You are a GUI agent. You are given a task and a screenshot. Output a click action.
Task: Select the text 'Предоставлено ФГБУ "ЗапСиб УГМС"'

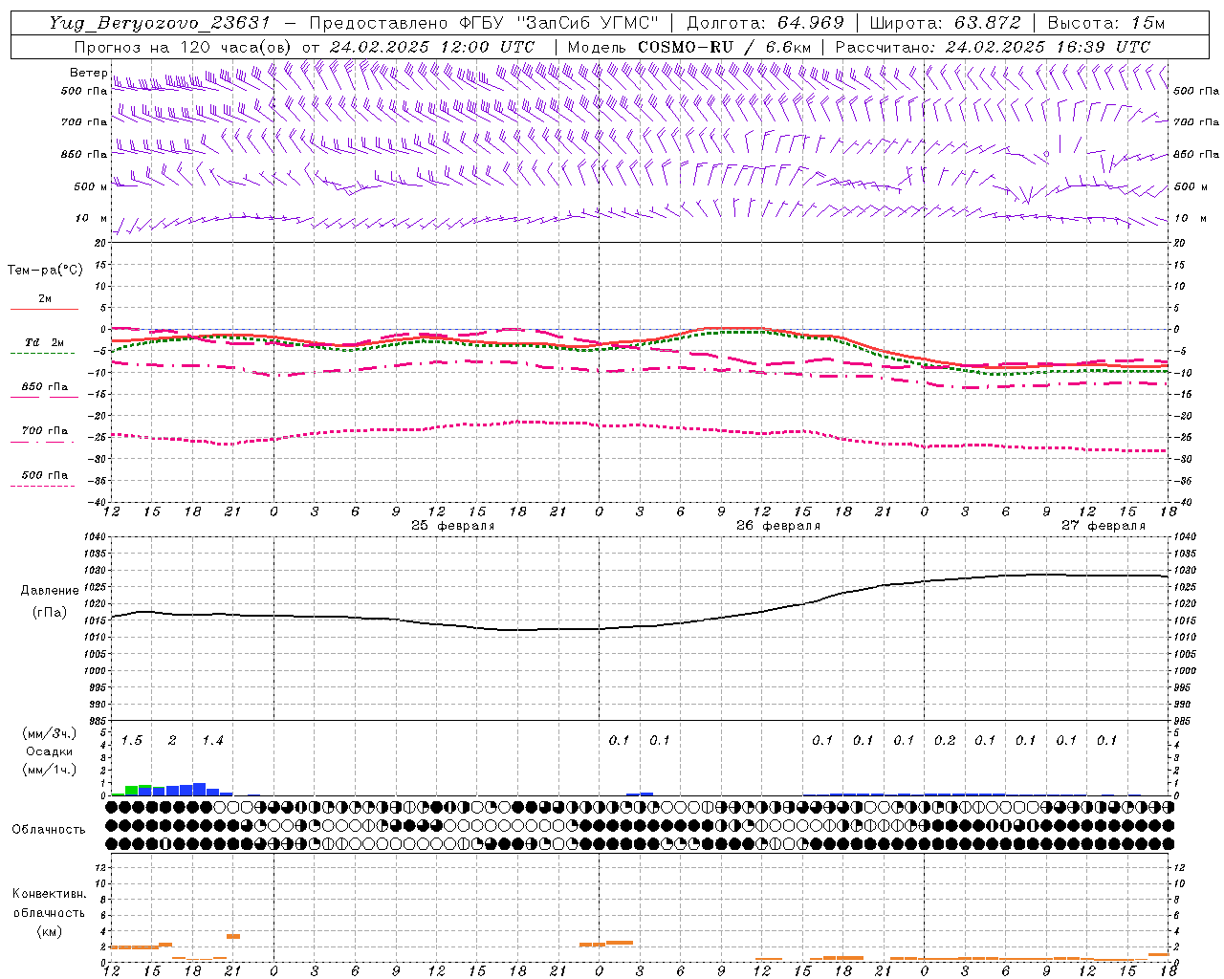[x=484, y=23]
